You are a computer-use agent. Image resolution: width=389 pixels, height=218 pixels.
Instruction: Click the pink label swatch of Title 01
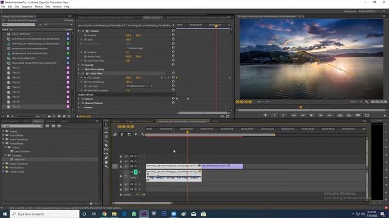(68, 68)
